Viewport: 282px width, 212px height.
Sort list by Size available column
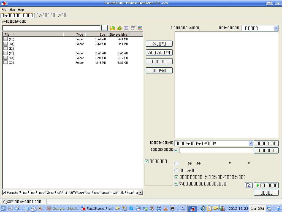[118, 35]
